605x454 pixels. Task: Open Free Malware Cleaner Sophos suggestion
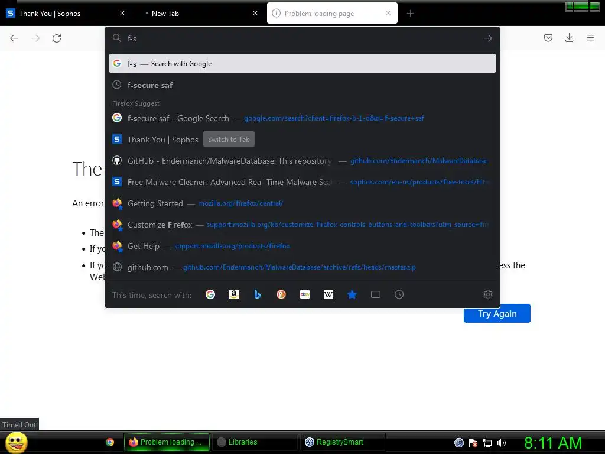click(302, 182)
